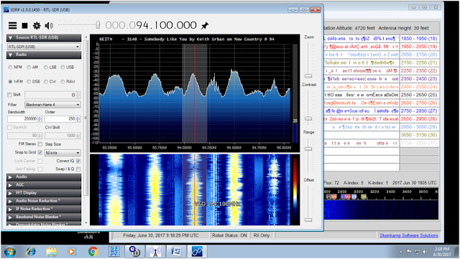
Task: Expand the FFT Display panel
Action: point(44,193)
